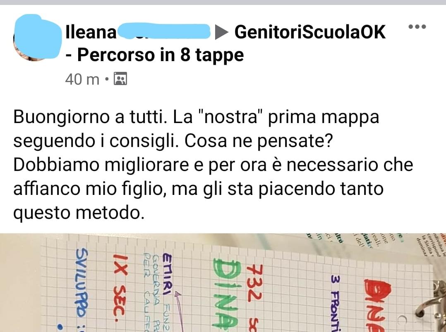Click the 'questo metodo.' last text line
The width and height of the screenshot is (446, 332).
[x=79, y=213]
